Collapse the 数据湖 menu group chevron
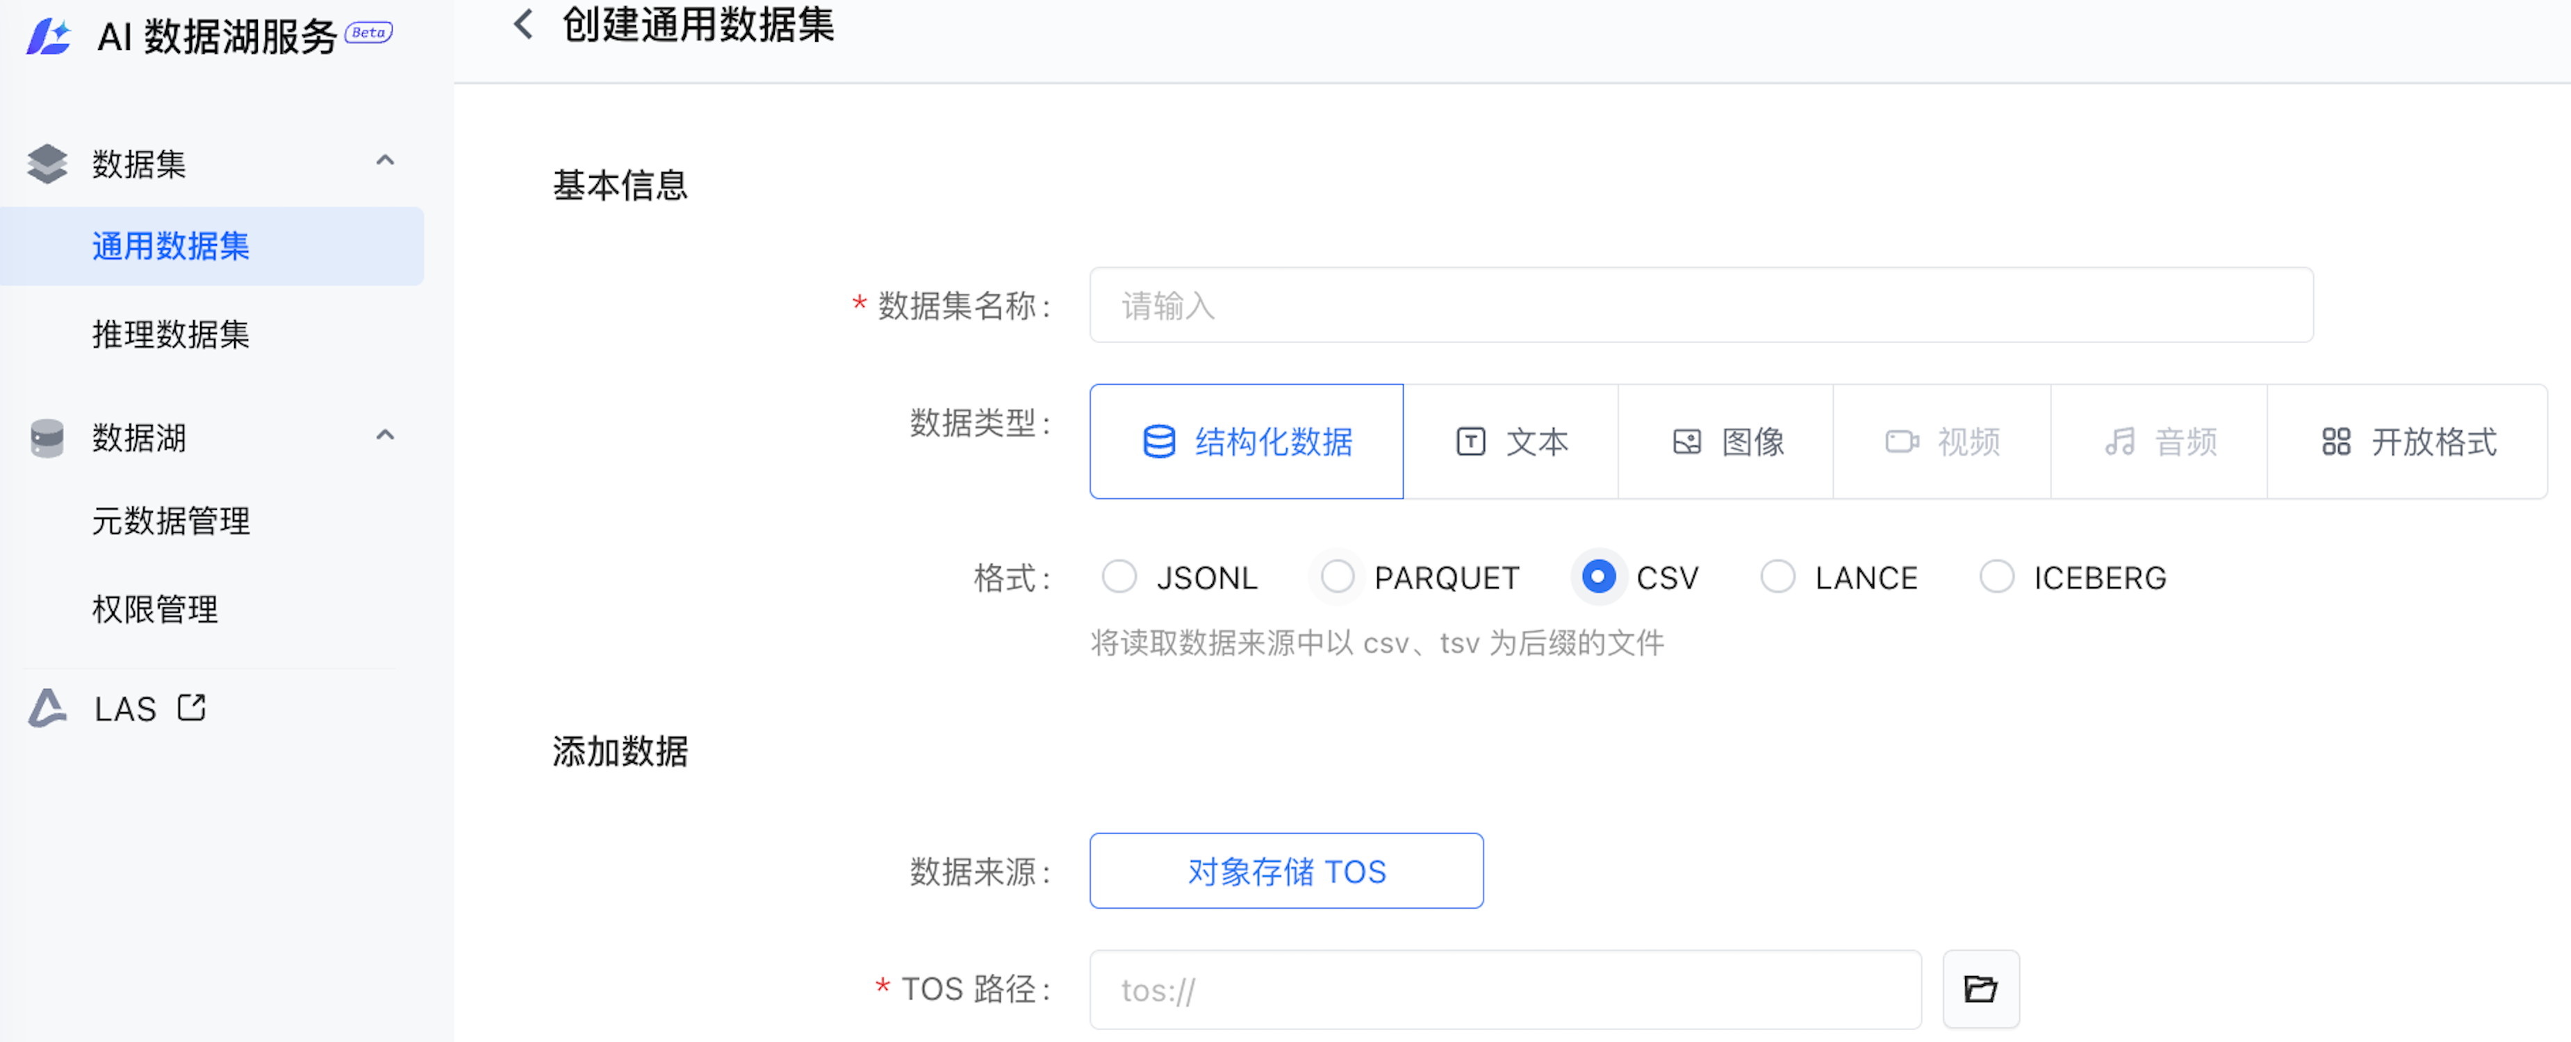Viewport: 2571px width, 1042px height. pos(384,435)
